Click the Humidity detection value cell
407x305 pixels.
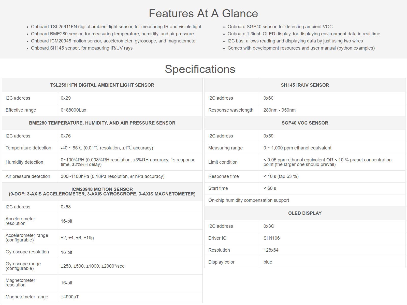pyautogui.click(x=130, y=162)
